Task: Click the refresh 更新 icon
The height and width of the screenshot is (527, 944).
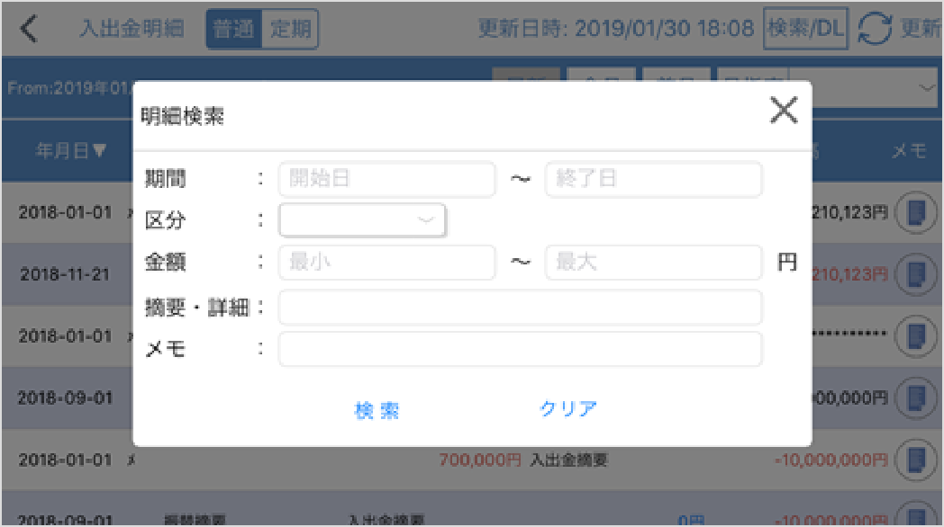Action: coord(875,30)
